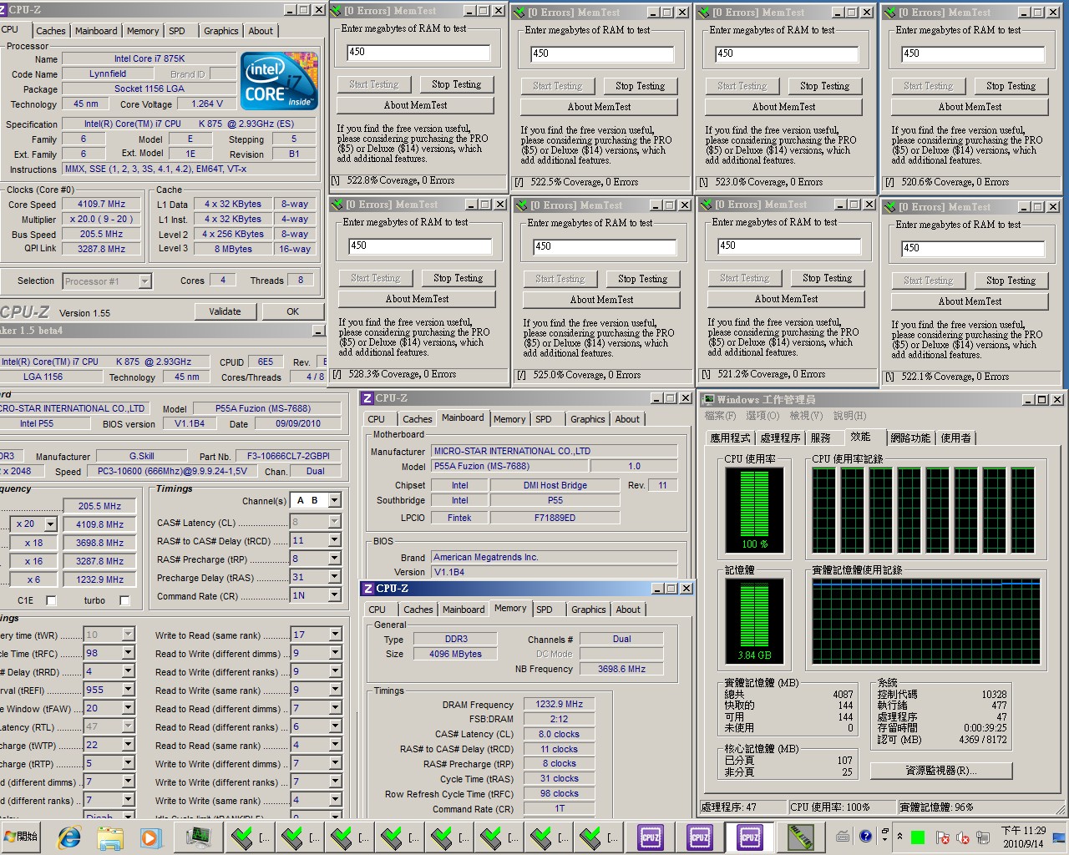Switch to 處理程序 tab in Task Manager
Image resolution: width=1069 pixels, height=855 pixels.
tap(781, 438)
